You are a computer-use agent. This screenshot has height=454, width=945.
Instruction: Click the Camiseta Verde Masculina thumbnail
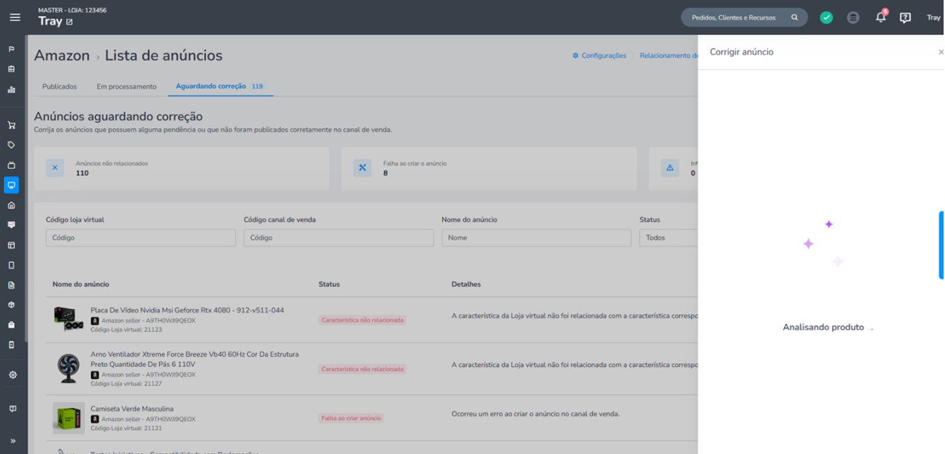point(69,418)
